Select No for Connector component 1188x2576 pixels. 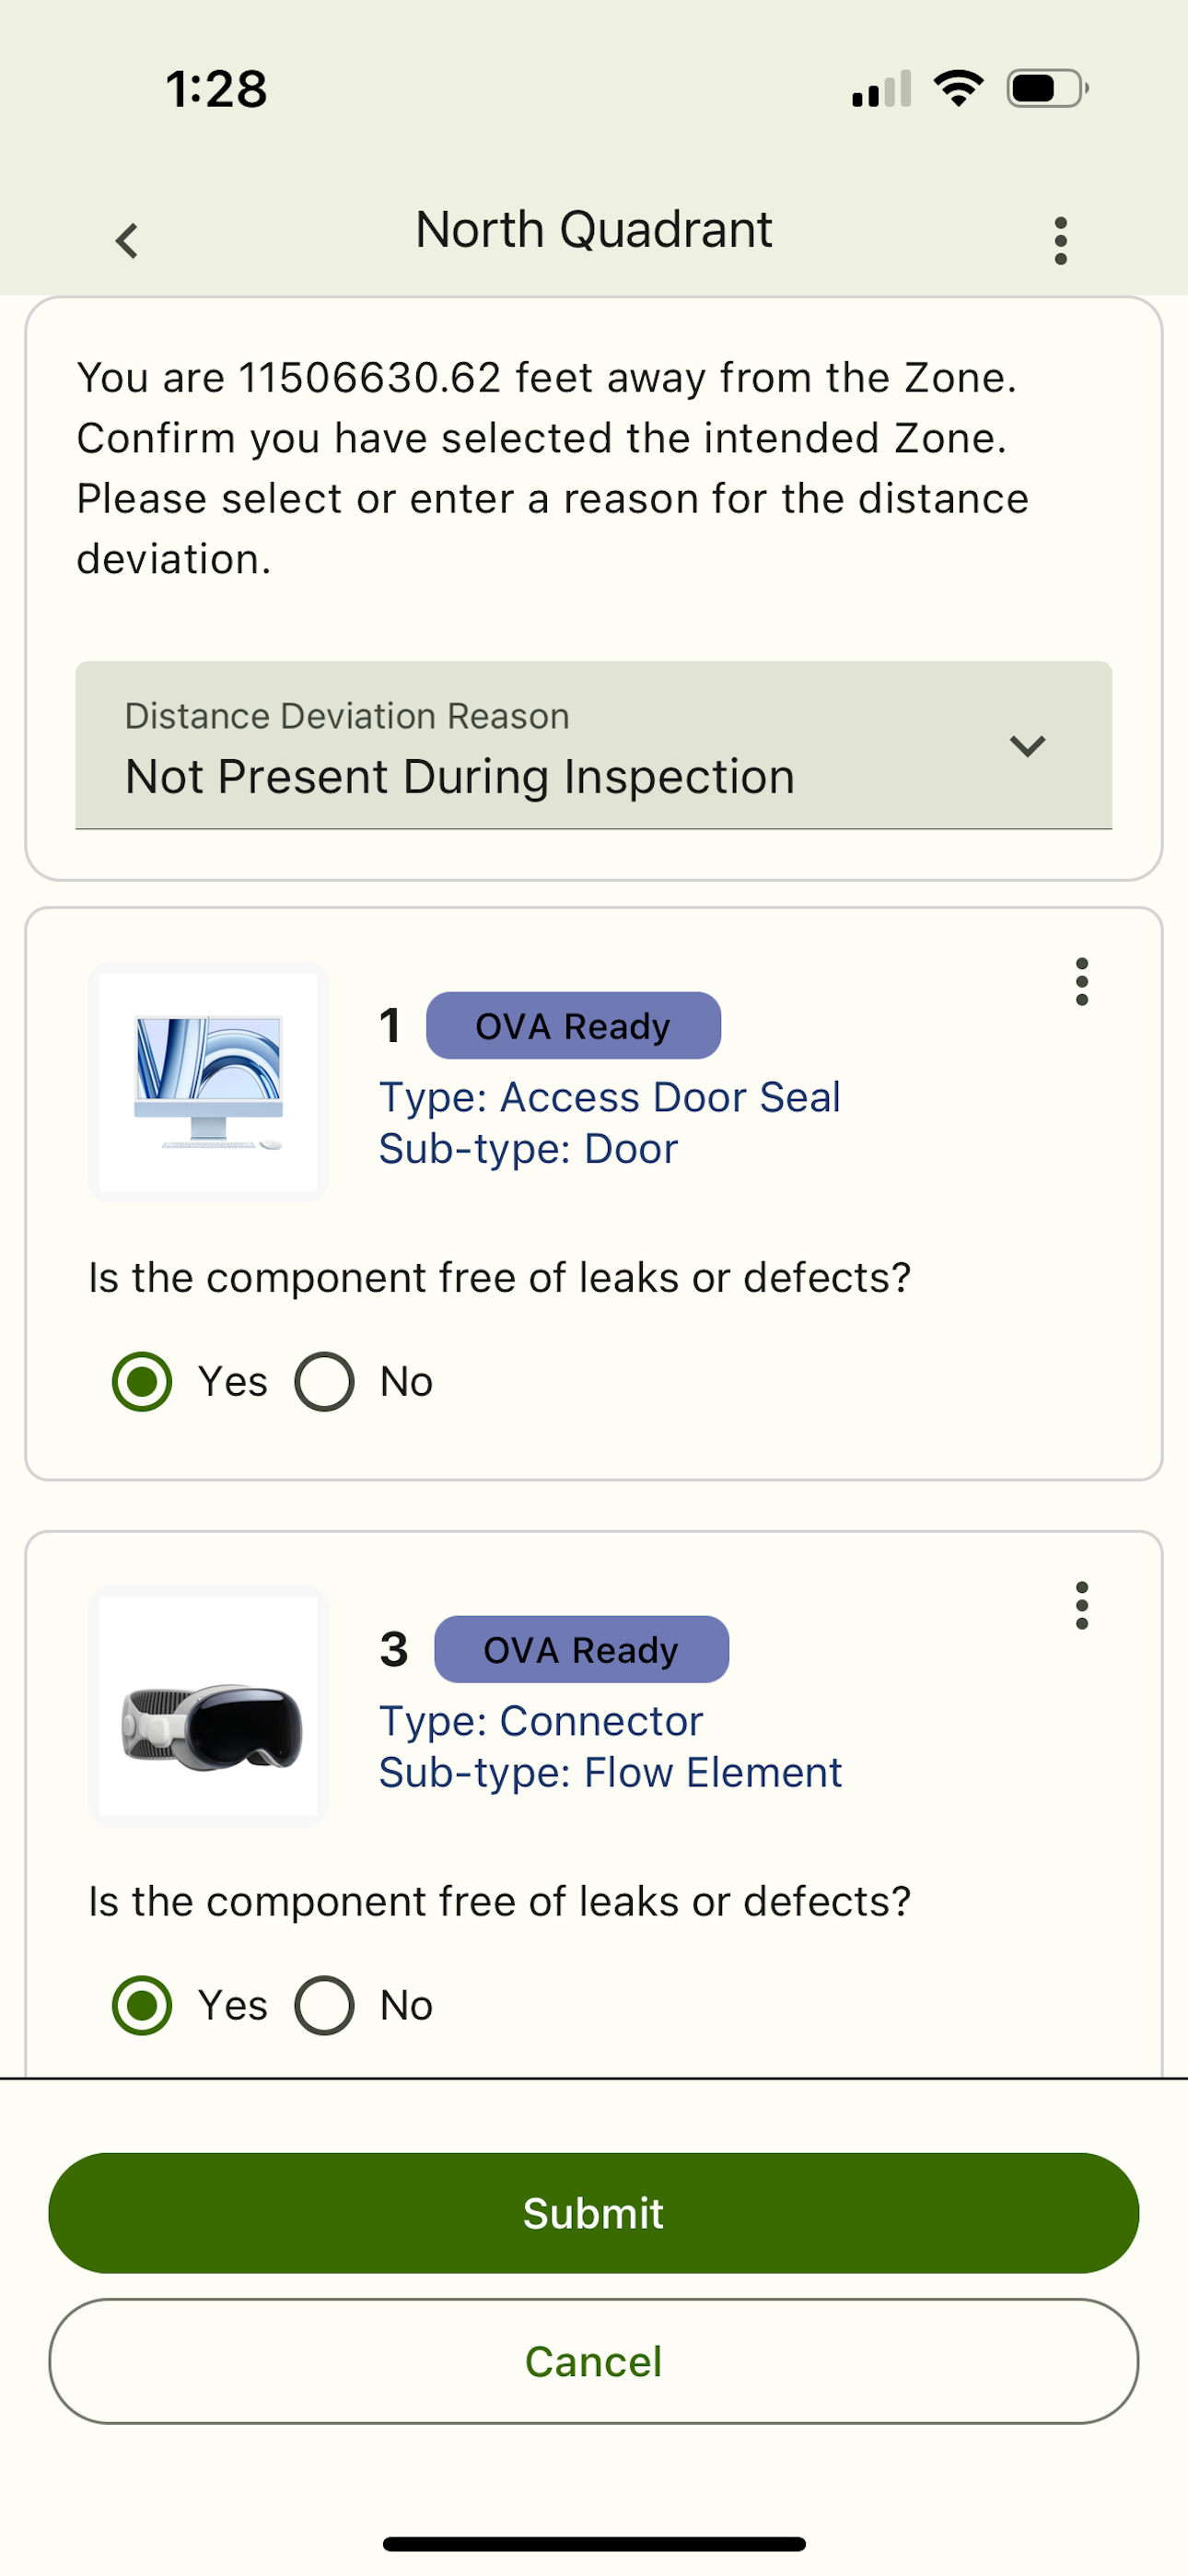(x=324, y=2005)
